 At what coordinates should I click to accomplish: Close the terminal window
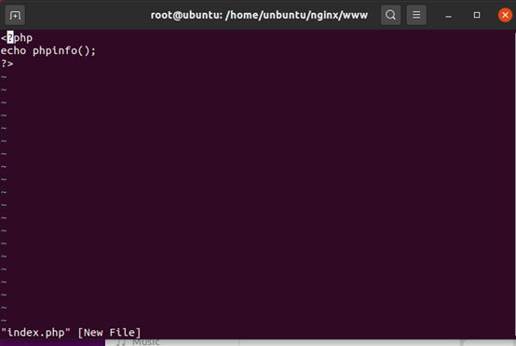coord(505,15)
